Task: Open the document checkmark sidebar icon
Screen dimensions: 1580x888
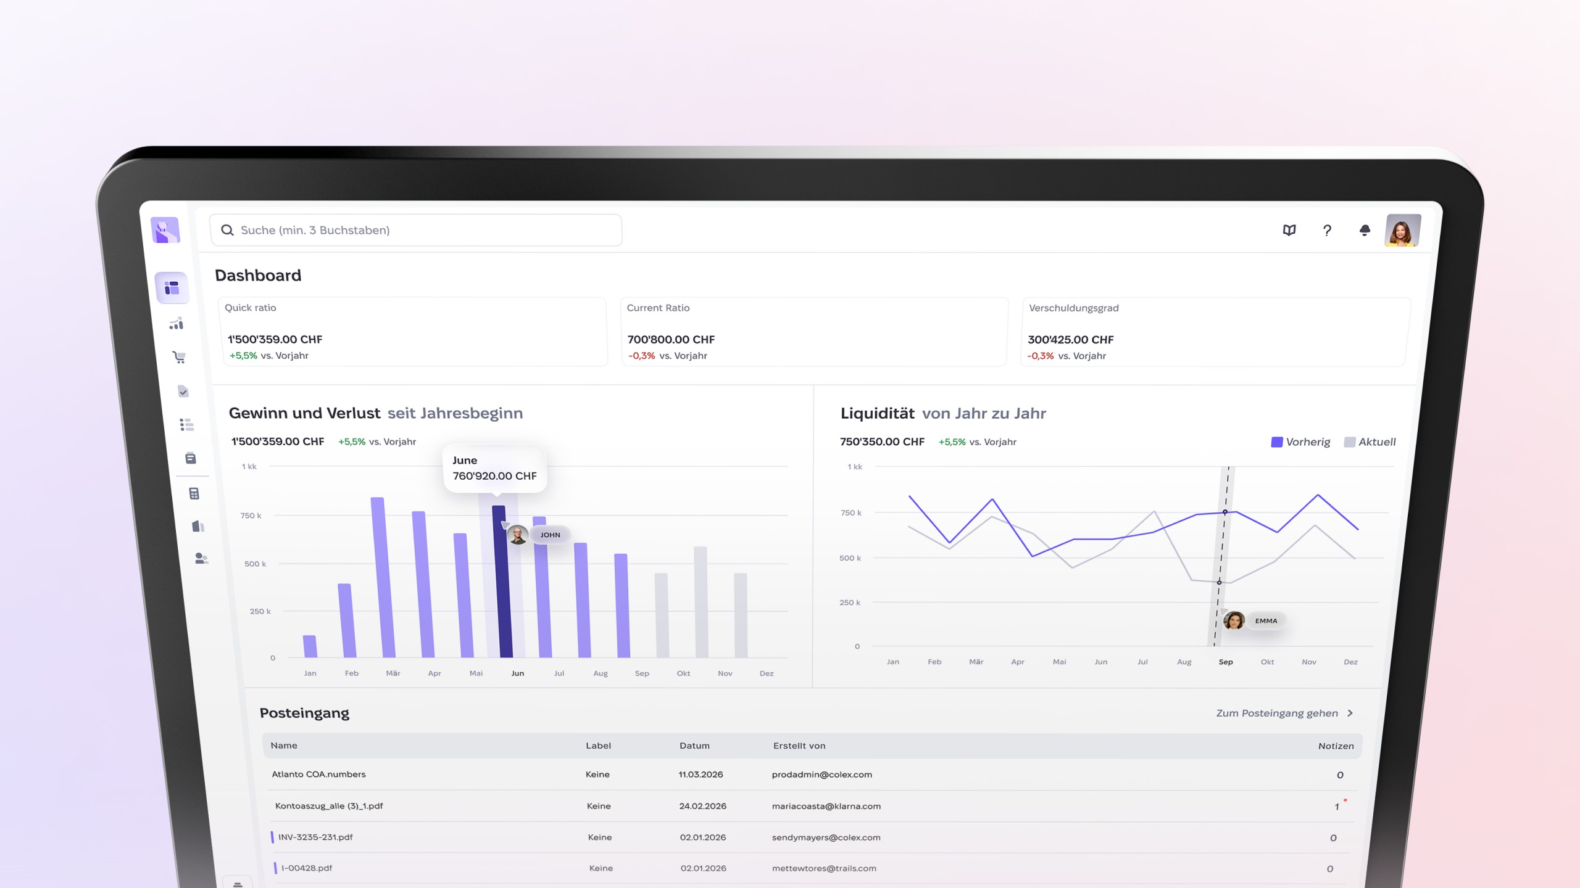Action: pyautogui.click(x=183, y=391)
